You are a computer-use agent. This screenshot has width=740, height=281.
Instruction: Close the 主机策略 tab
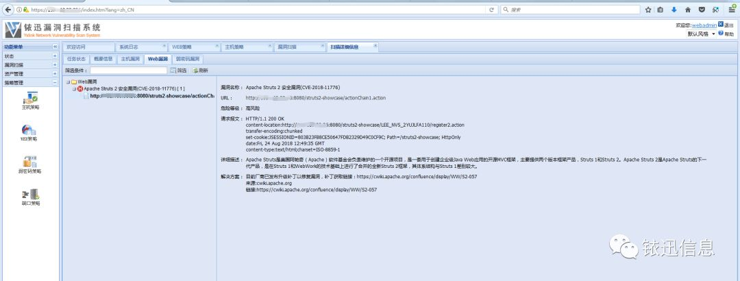point(270,47)
